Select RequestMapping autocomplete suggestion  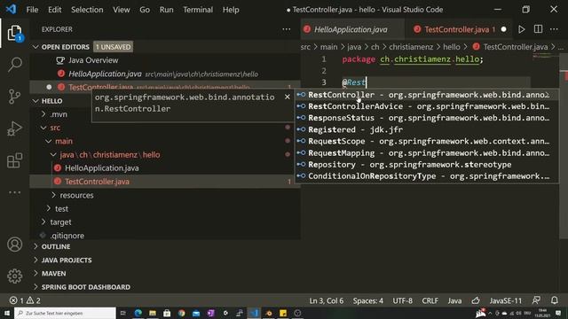pos(426,153)
